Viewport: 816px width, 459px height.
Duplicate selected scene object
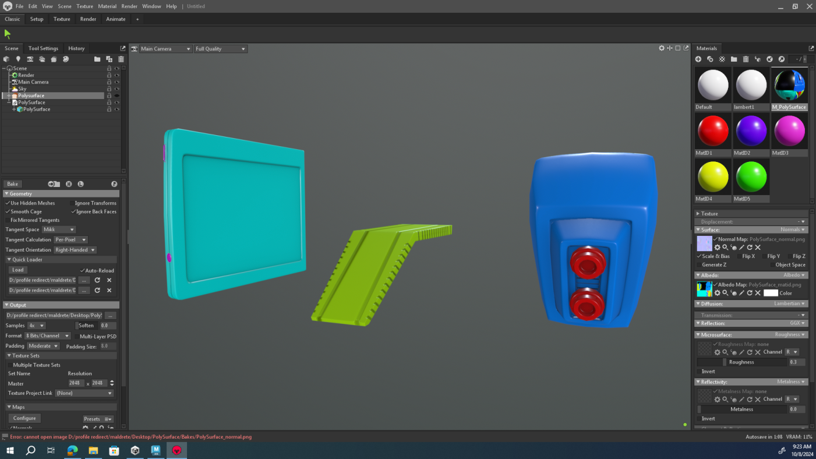pyautogui.click(x=109, y=59)
